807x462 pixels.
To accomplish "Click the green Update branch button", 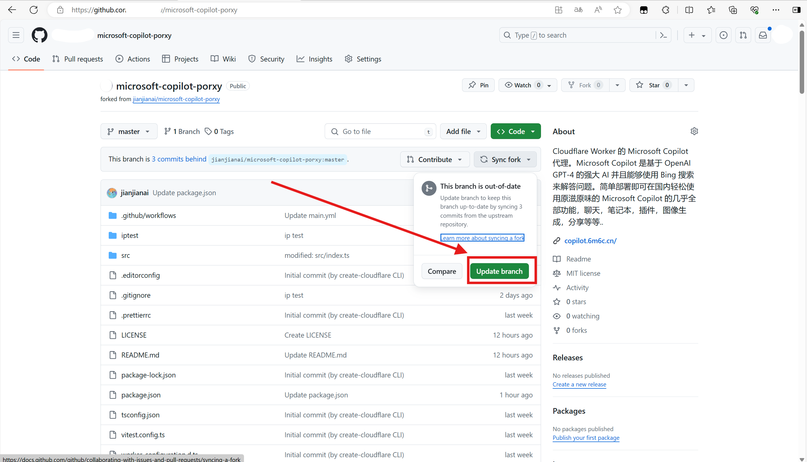I will (x=499, y=271).
